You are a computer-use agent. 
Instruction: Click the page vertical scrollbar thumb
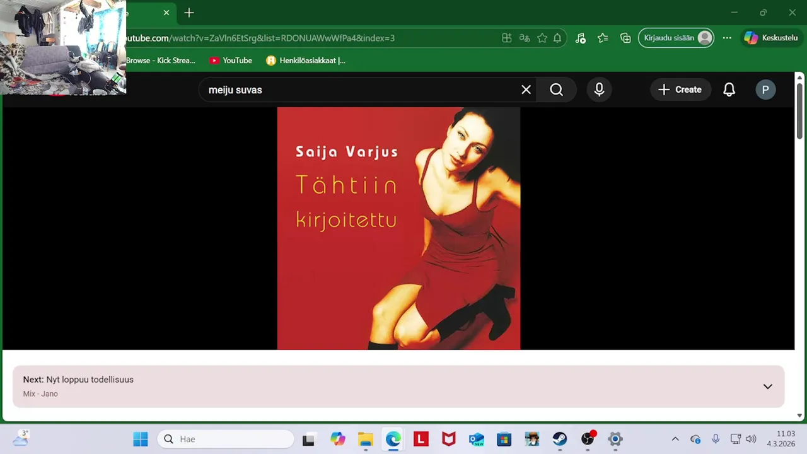[800, 110]
